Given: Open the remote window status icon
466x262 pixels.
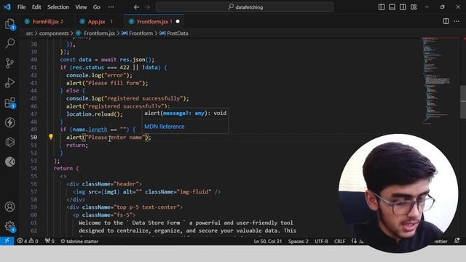Looking at the screenshot, I should point(7,241).
